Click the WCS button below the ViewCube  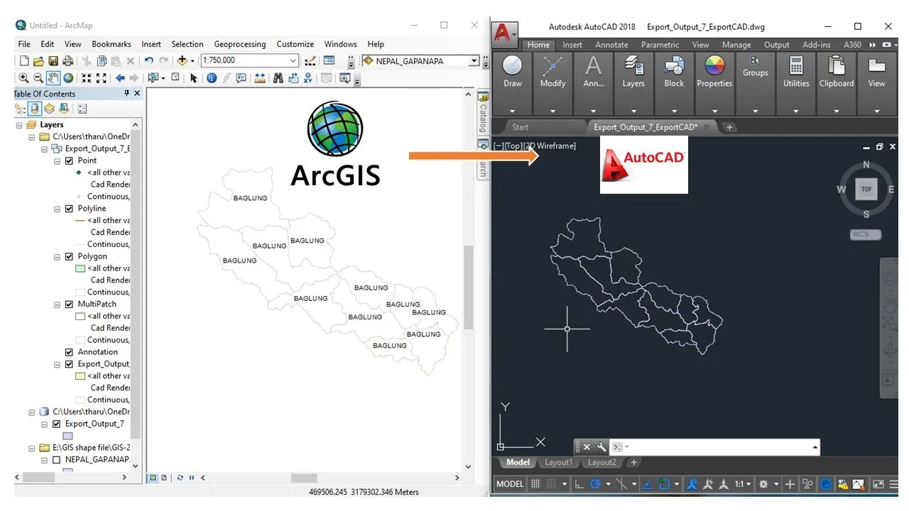(x=865, y=234)
